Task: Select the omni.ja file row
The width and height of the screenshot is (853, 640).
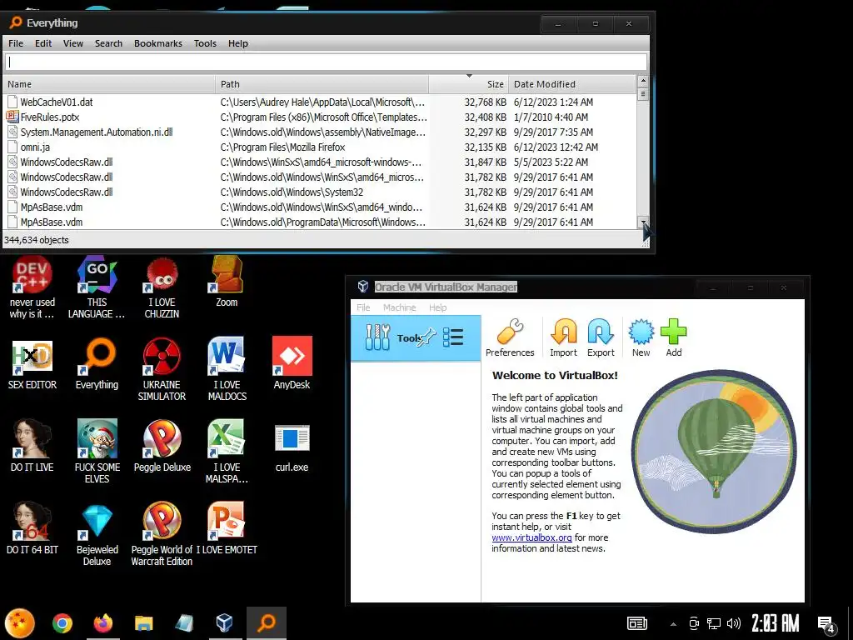Action: pos(319,147)
